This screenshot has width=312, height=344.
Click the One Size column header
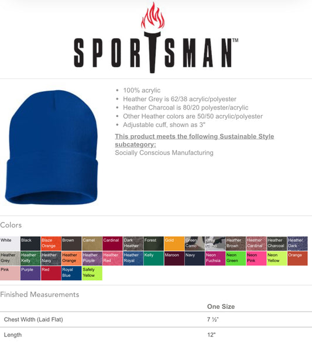point(221,307)
